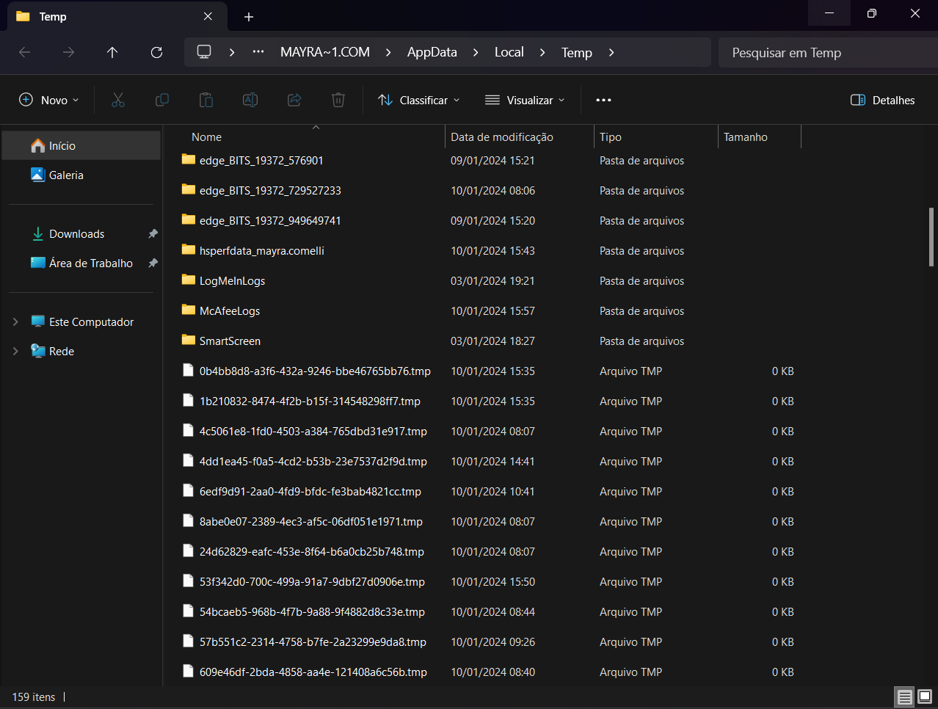
Task: Click the Paste clipboard icon
Action: tap(206, 100)
